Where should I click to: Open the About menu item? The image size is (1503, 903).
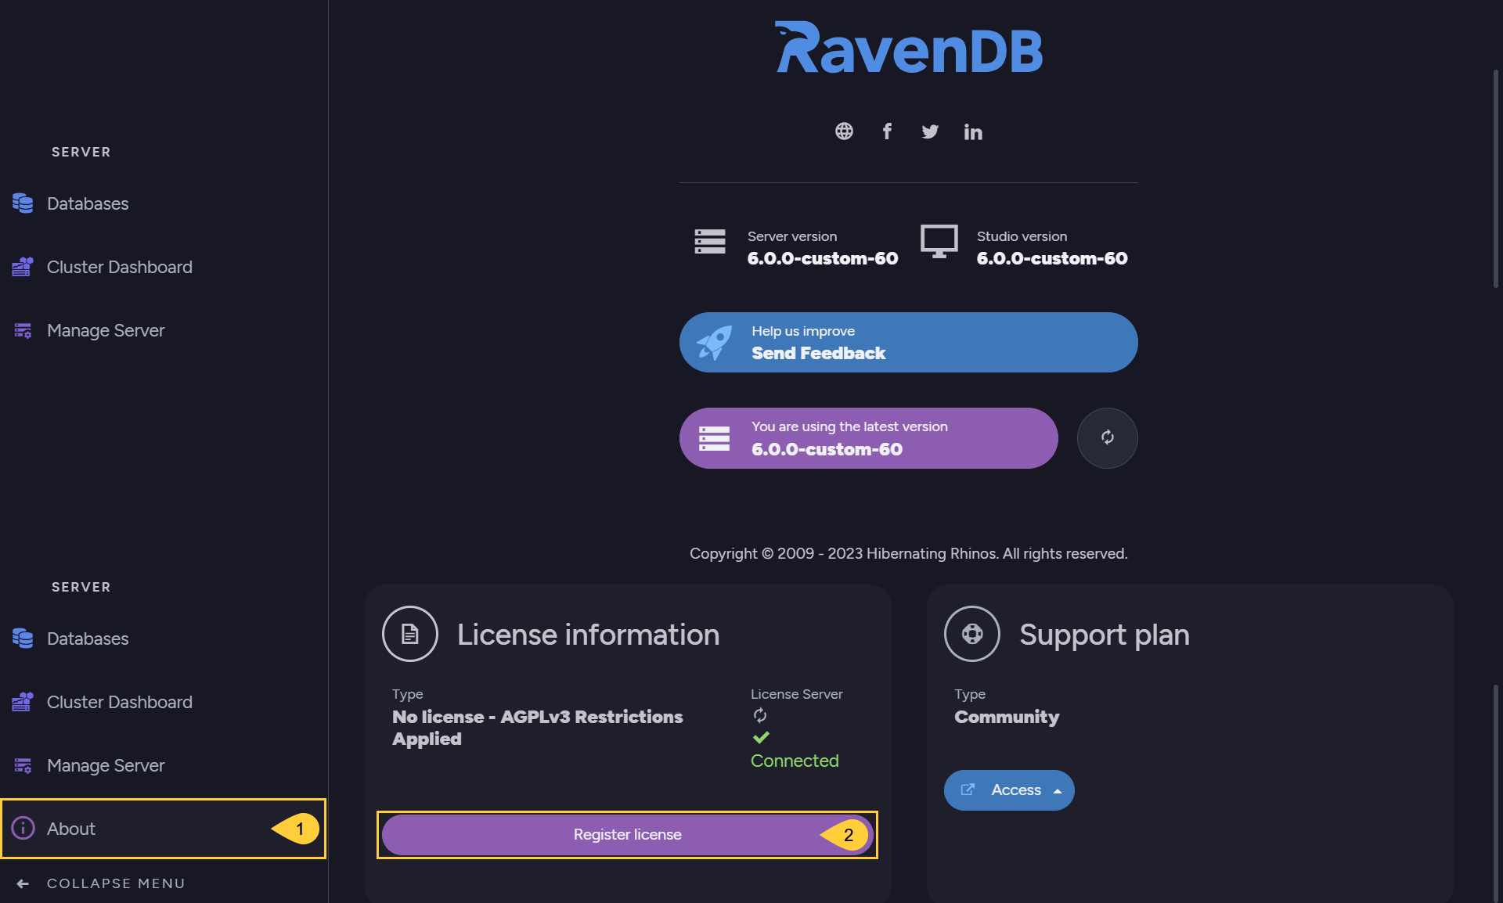164,829
